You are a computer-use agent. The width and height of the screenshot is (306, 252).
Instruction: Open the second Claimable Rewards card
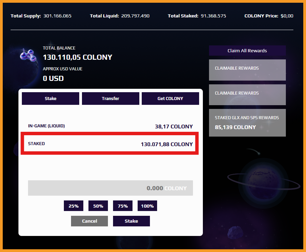click(247, 95)
